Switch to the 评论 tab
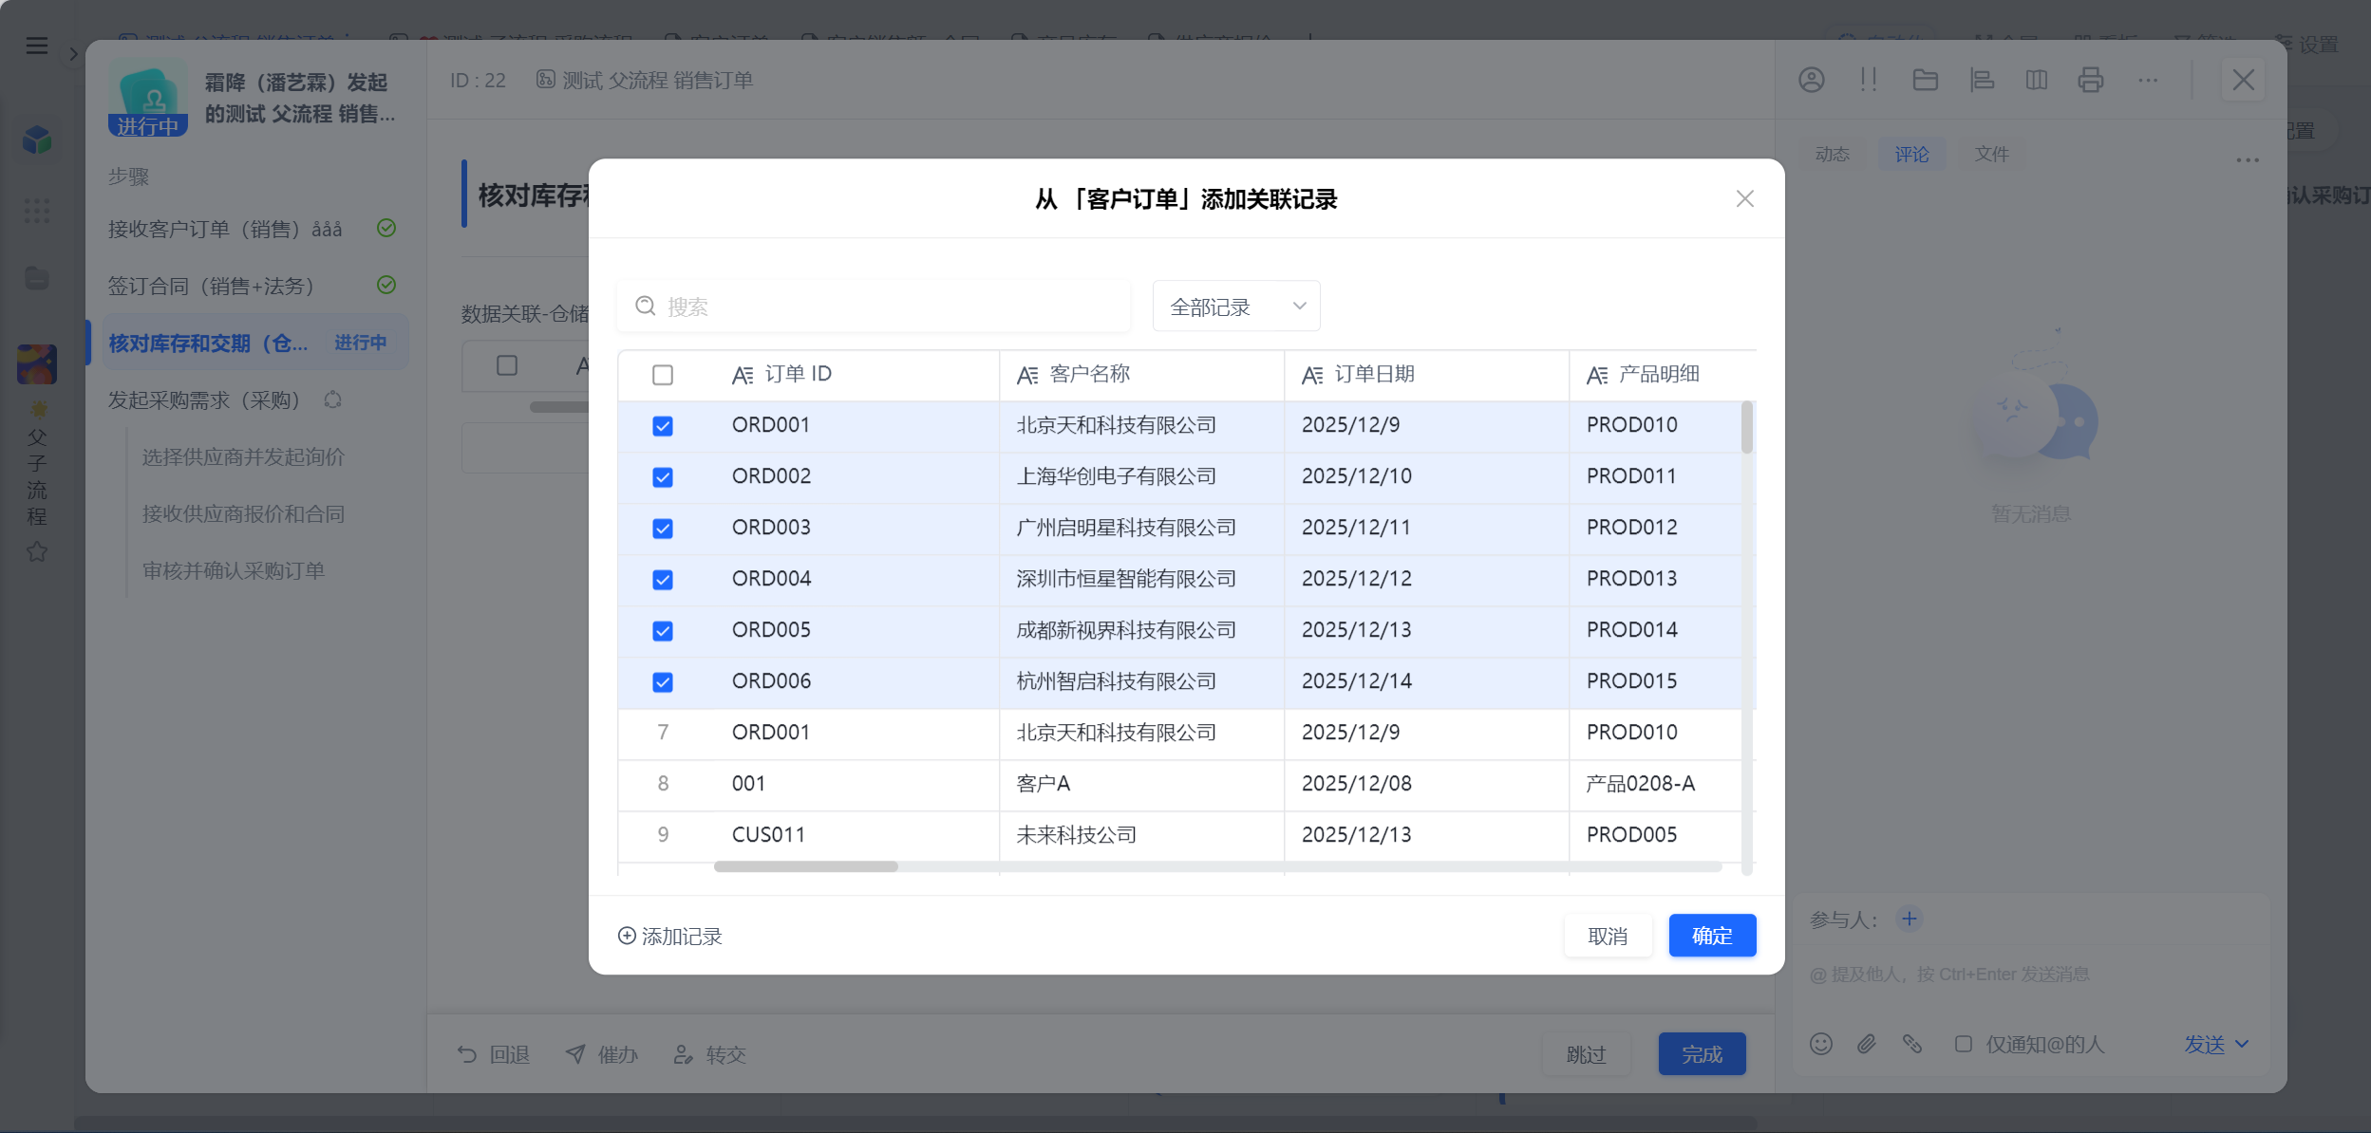Viewport: 2371px width, 1133px height. click(1911, 154)
